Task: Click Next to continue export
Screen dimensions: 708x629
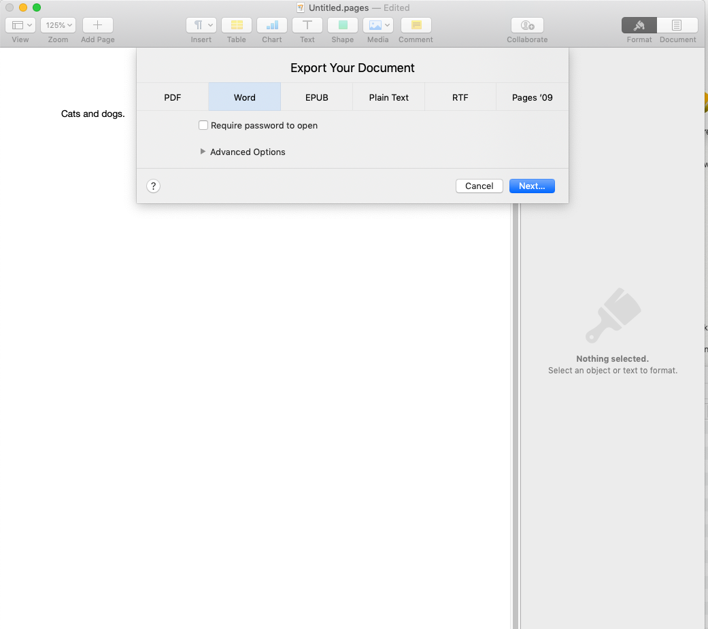Action: click(x=532, y=186)
